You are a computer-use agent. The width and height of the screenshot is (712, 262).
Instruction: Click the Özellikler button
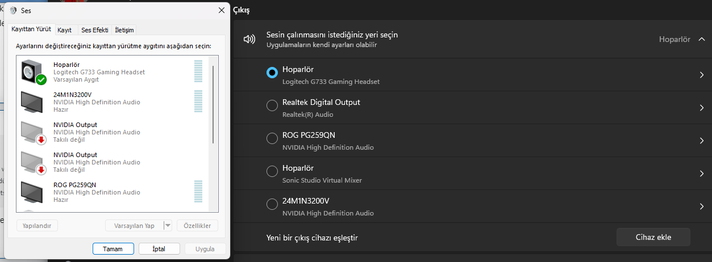[x=197, y=226]
